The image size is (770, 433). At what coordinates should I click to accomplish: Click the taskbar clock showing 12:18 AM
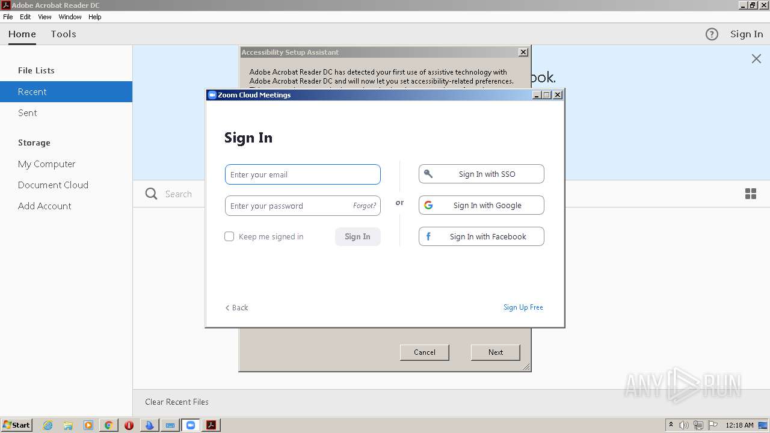pos(739,425)
